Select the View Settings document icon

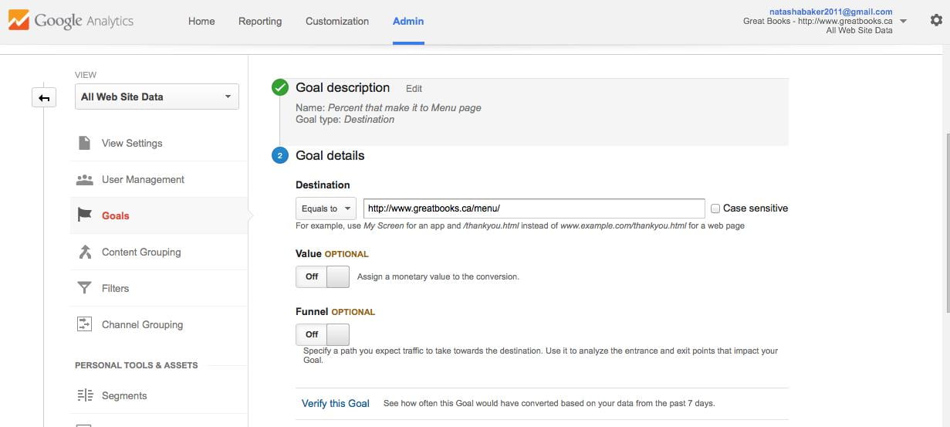pyautogui.click(x=85, y=143)
